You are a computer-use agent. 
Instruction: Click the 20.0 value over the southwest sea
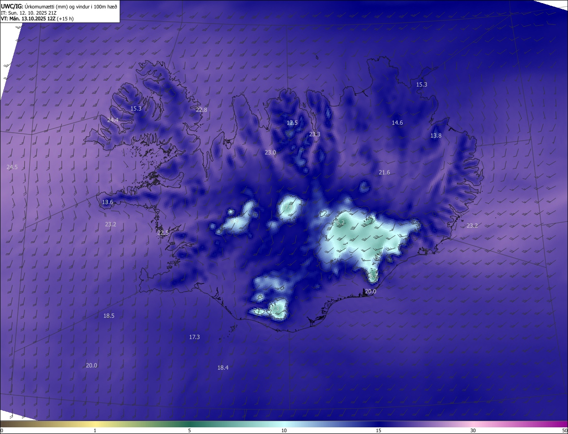click(91, 366)
